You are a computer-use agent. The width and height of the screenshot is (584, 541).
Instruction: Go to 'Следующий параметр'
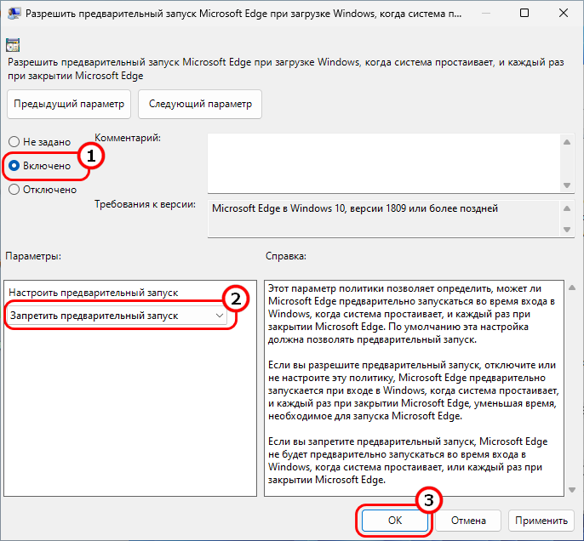[x=200, y=104]
